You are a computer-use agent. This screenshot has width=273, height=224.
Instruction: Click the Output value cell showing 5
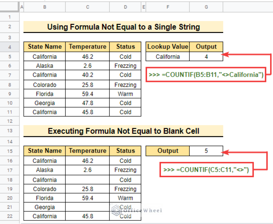206,151
